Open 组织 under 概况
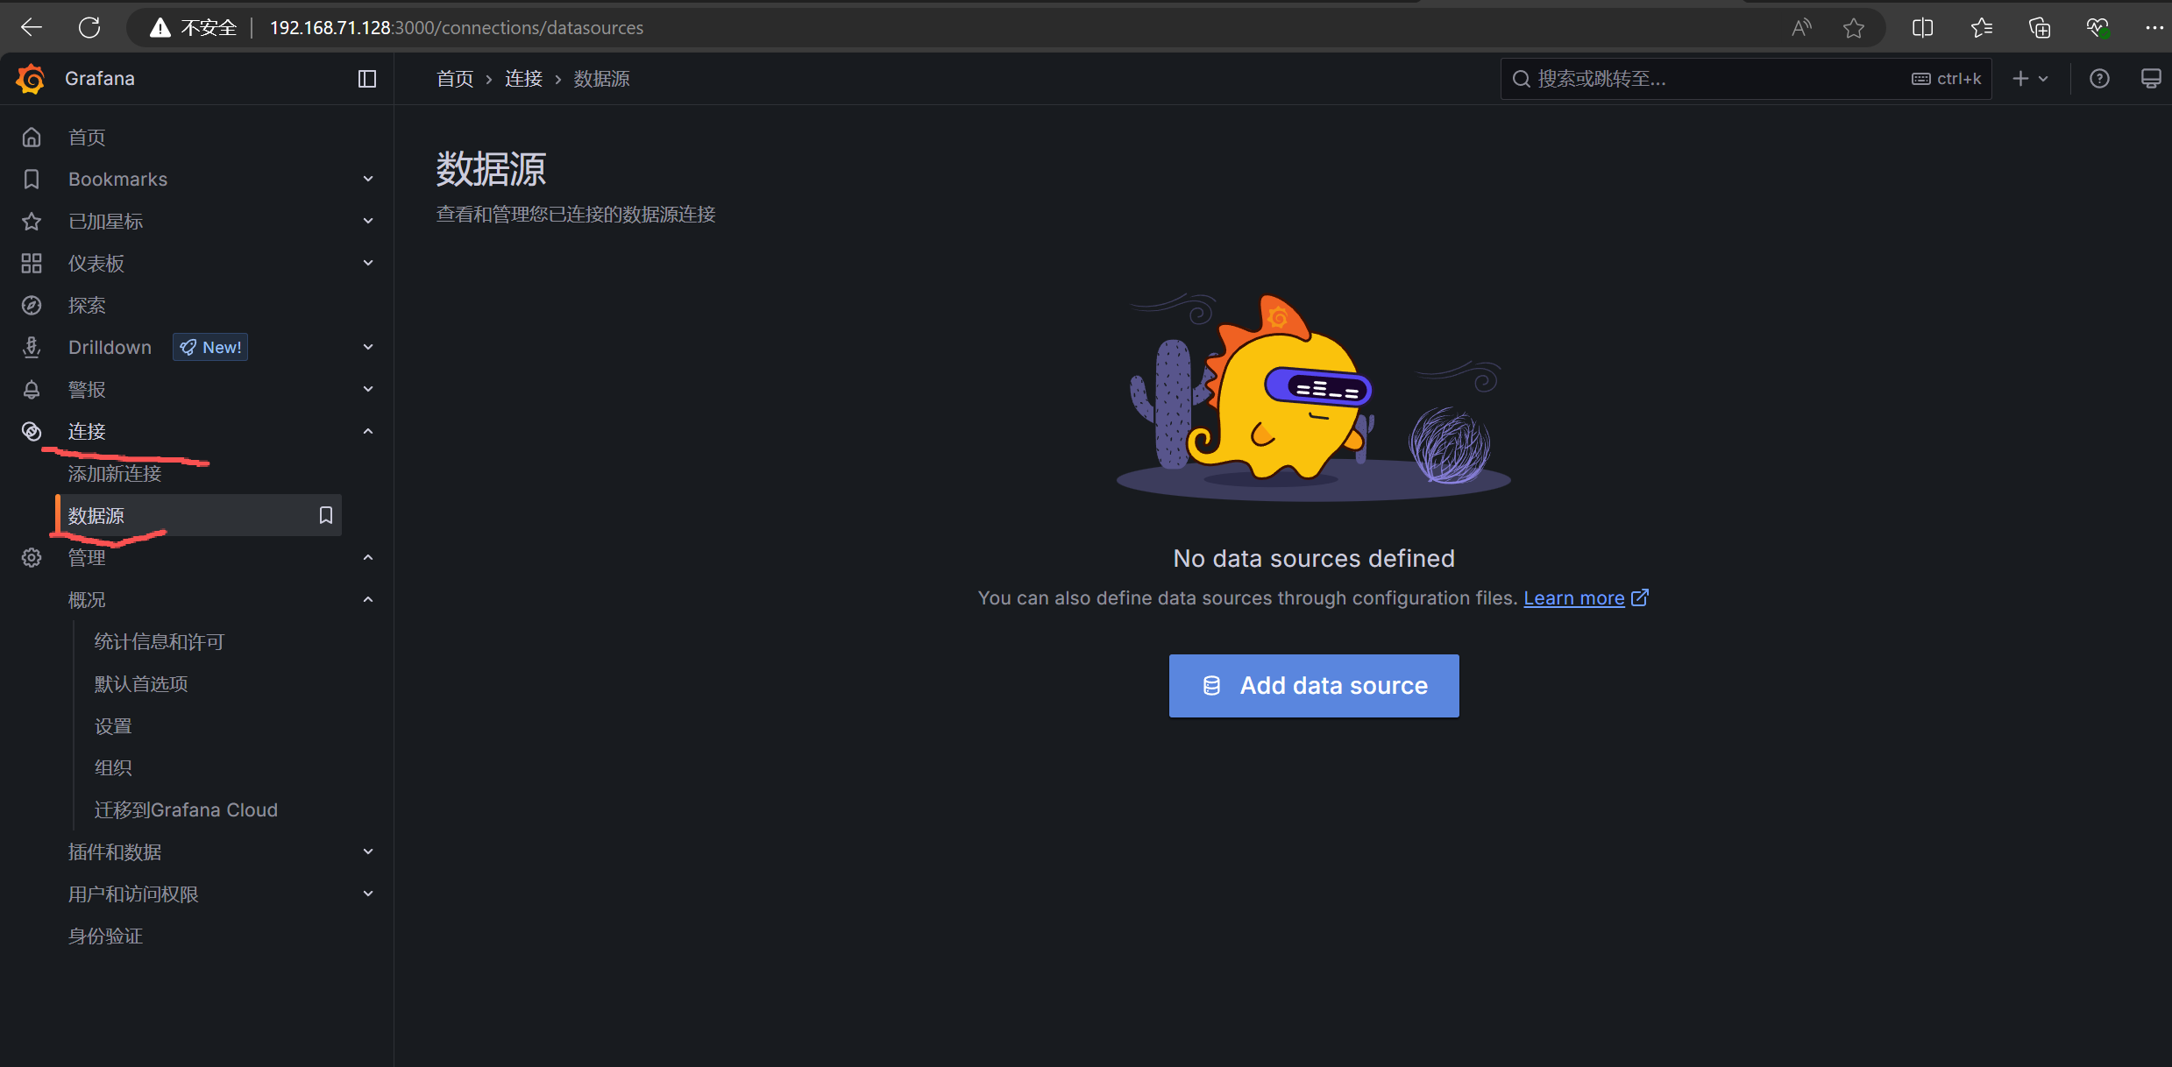Image resolution: width=2172 pixels, height=1067 pixels. pos(113,768)
